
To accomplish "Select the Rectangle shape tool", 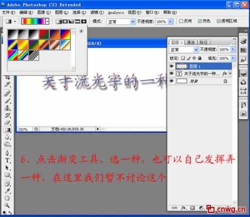I will 7,175.
